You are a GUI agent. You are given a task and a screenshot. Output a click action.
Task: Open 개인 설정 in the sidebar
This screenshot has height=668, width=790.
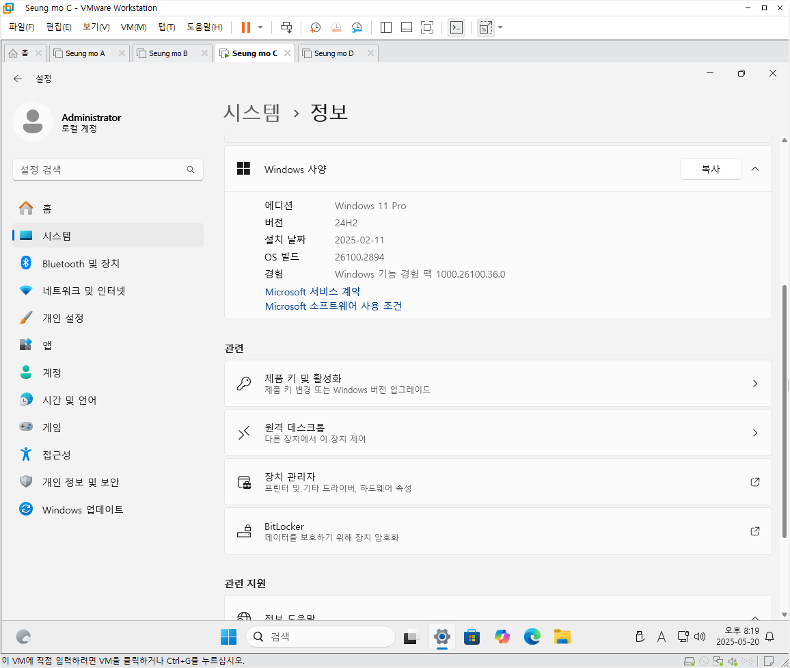108,318
